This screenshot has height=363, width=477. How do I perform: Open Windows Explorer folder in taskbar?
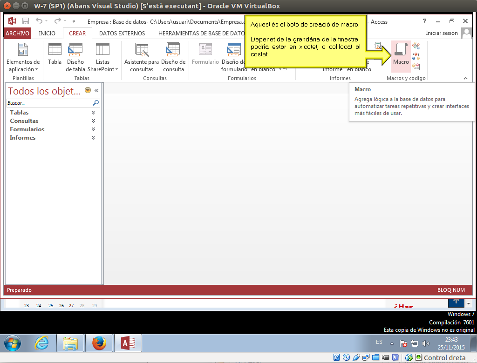(x=70, y=343)
